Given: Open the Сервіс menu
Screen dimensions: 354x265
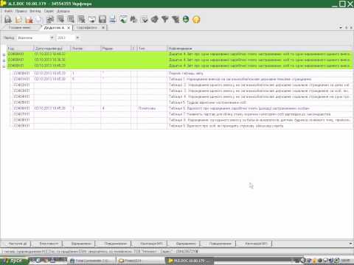Looking at the screenshot, I should 49,11.
